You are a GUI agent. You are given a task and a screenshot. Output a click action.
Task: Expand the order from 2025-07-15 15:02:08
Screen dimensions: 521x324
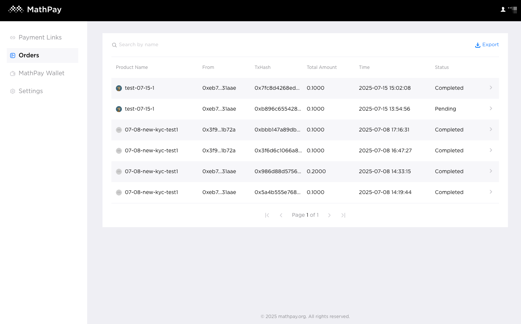(490, 88)
